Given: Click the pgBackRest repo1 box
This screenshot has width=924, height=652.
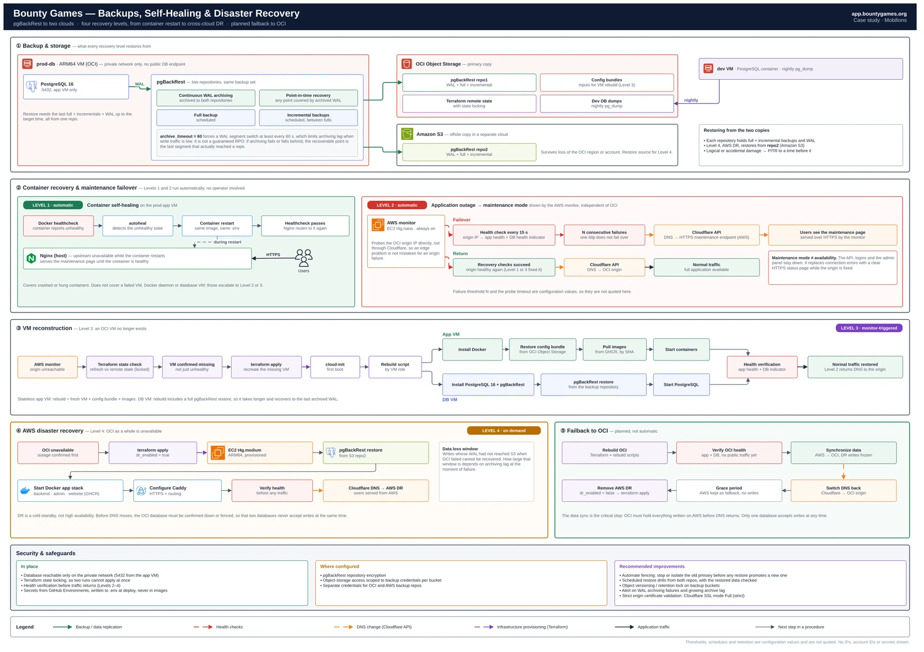Looking at the screenshot, I should pos(469,83).
